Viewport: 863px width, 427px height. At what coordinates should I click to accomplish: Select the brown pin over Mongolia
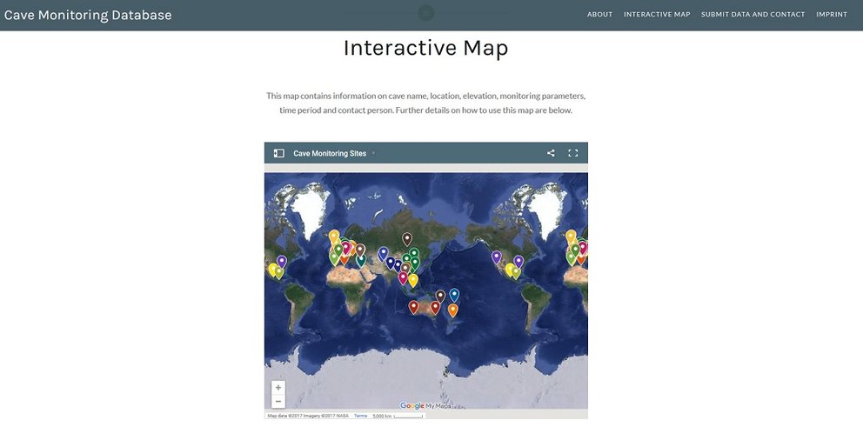[x=407, y=239]
